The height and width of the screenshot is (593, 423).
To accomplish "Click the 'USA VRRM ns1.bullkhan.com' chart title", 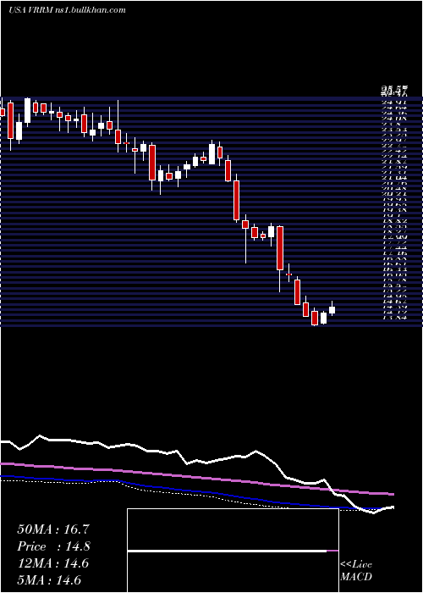I will (x=67, y=10).
